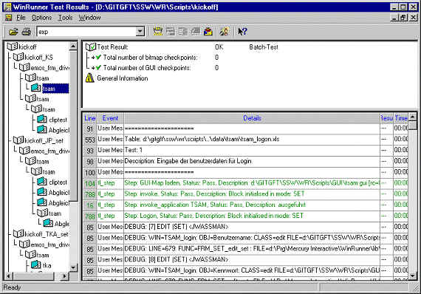The image size is (421, 294).
Task: Click the book icon next to kickoff_TKA_set
Action: tap(18, 233)
